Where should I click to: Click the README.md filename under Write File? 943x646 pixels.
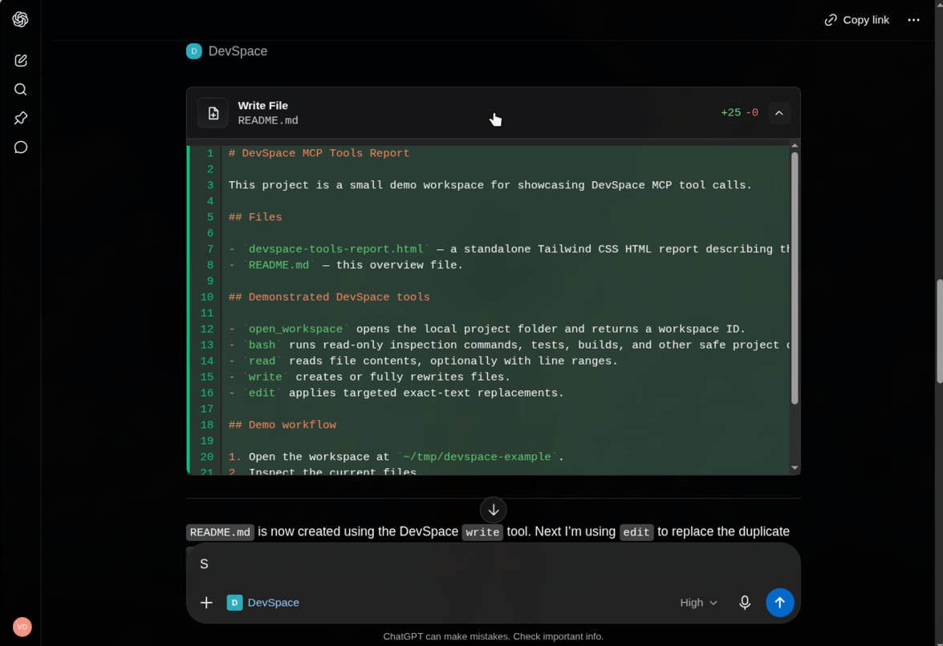click(267, 121)
